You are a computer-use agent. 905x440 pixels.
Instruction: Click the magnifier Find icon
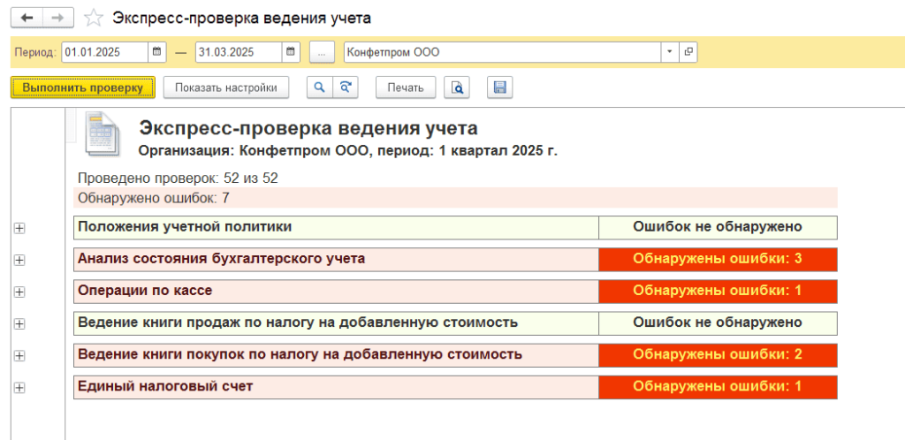tap(319, 87)
